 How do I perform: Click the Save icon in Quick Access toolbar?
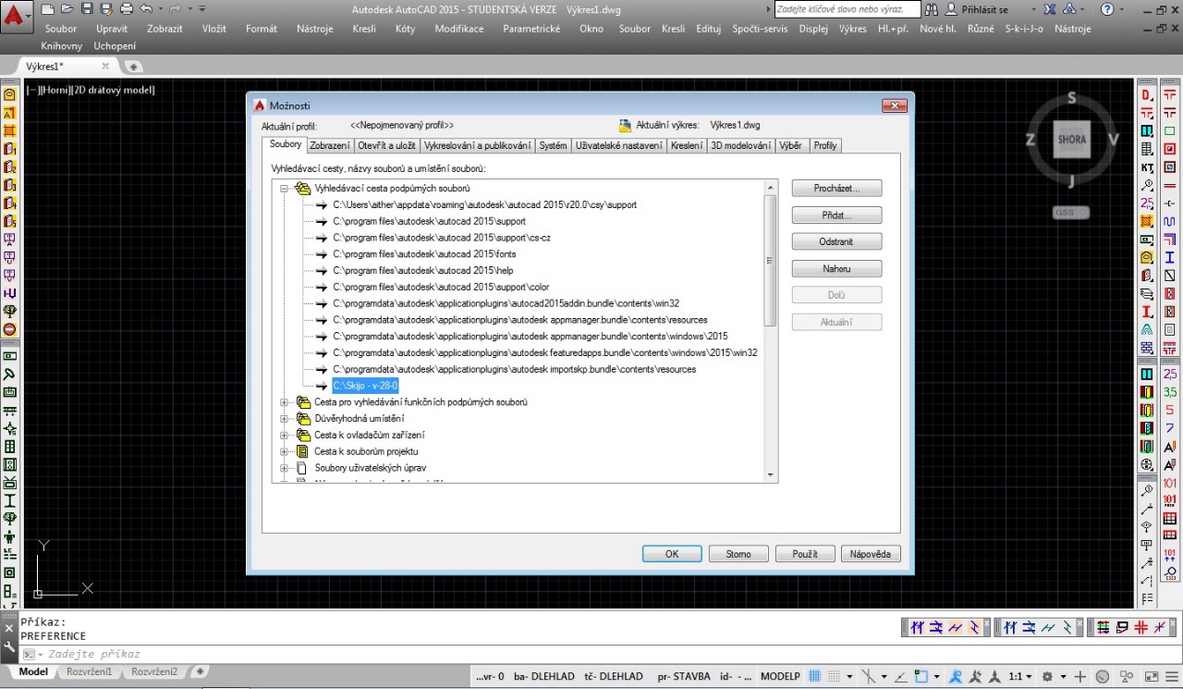87,8
